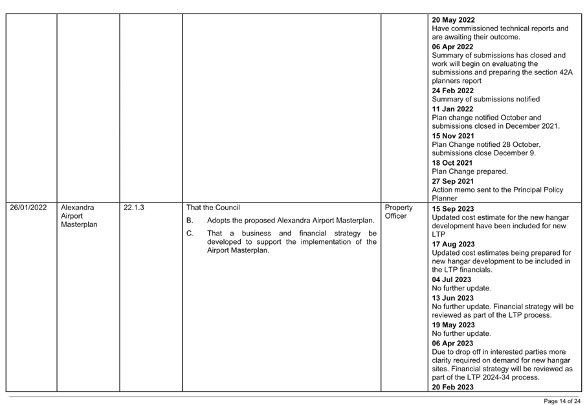Click 'That the Council' heading text

coord(213,208)
